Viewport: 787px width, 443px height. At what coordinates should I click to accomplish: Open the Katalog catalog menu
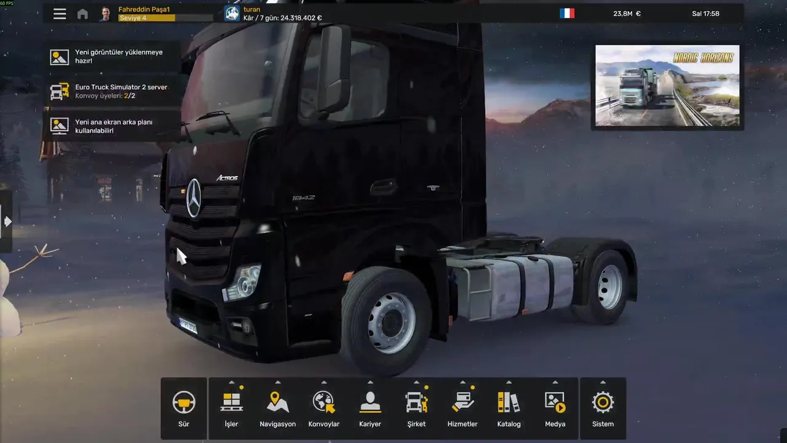(x=509, y=409)
